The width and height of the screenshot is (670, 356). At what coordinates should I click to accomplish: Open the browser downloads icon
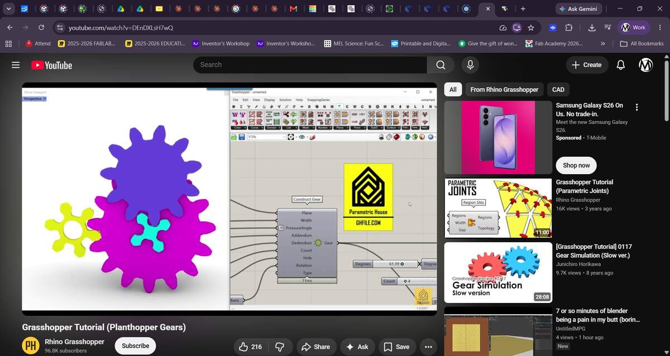pos(592,27)
